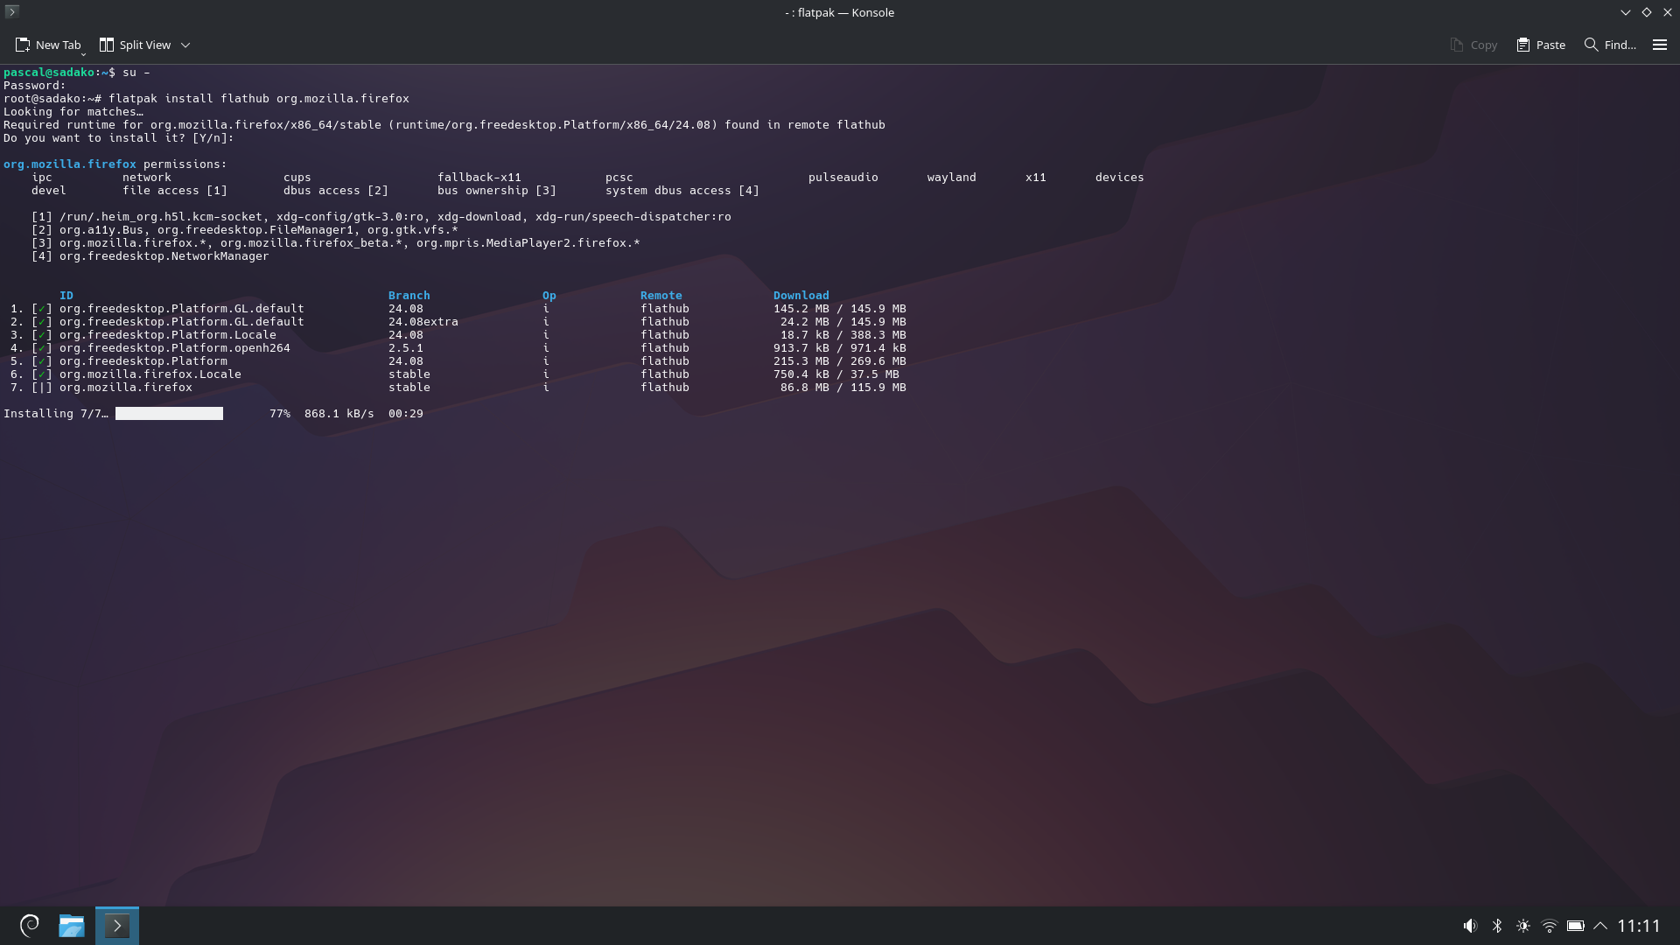Launch the file manager from the taskbar
The height and width of the screenshot is (945, 1680).
click(71, 925)
